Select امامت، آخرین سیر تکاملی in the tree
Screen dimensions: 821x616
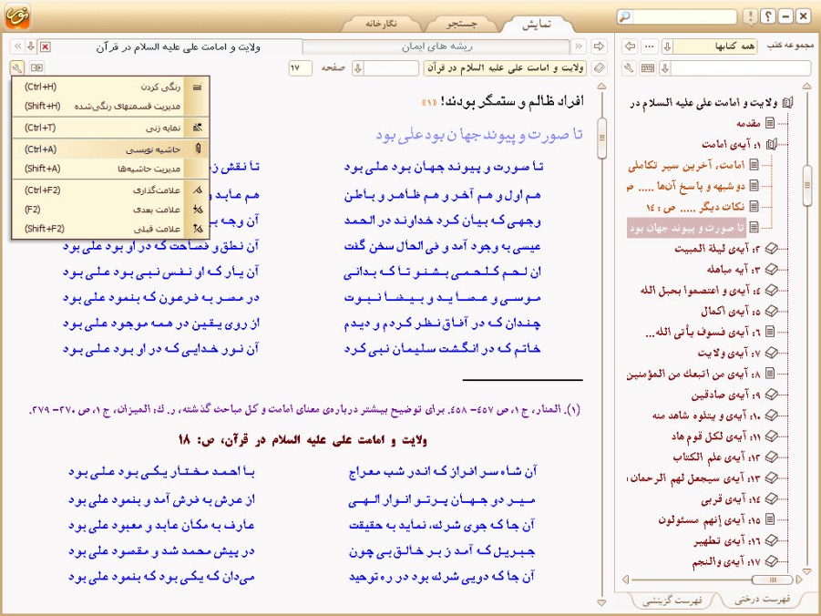pyautogui.click(x=686, y=166)
